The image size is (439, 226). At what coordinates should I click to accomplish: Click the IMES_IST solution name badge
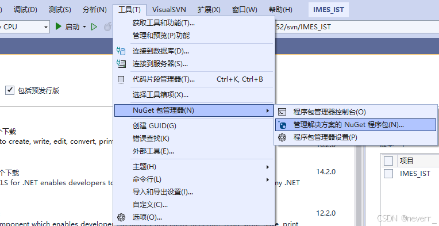click(x=329, y=10)
